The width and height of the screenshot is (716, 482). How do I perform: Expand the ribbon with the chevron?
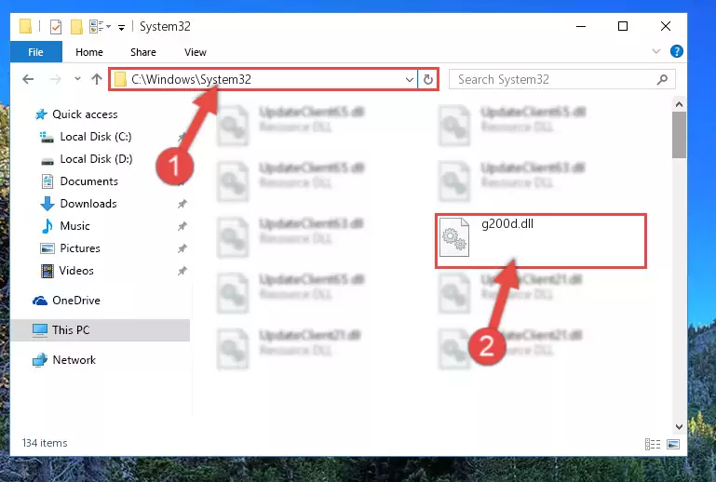point(656,51)
